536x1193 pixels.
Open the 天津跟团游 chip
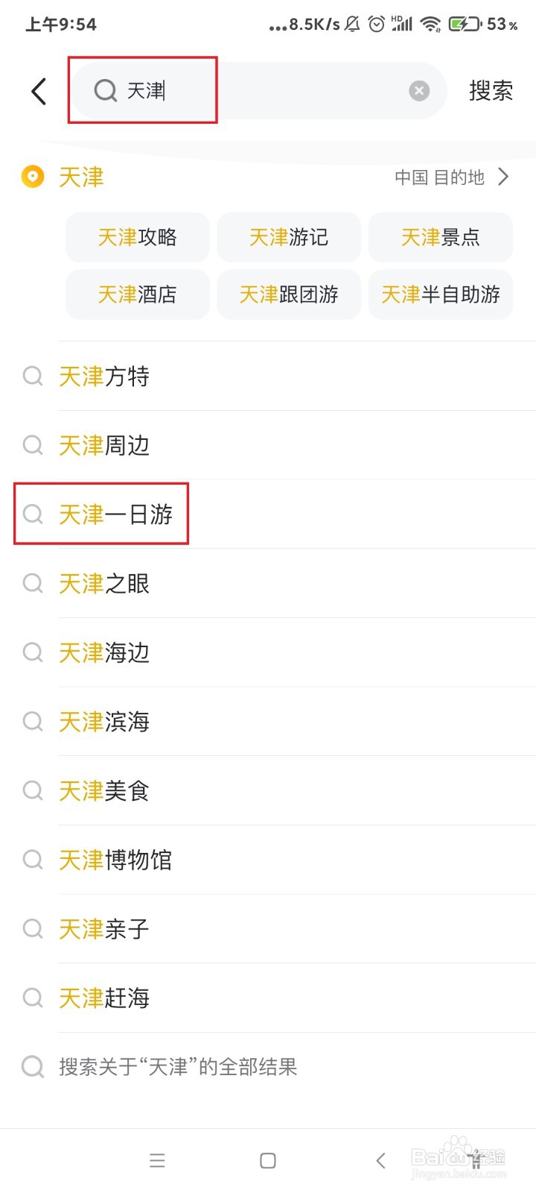pos(289,295)
